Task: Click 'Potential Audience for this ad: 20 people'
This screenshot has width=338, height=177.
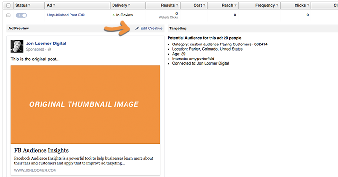Action: (x=205, y=38)
